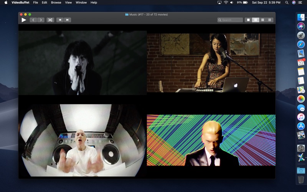Open Messages from the Dock

tap(301, 108)
